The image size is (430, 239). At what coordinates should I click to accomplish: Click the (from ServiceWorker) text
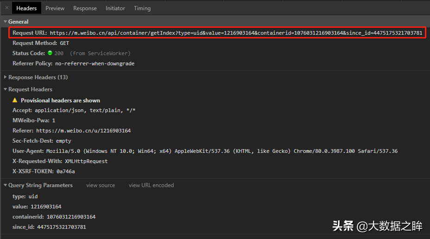coord(100,53)
